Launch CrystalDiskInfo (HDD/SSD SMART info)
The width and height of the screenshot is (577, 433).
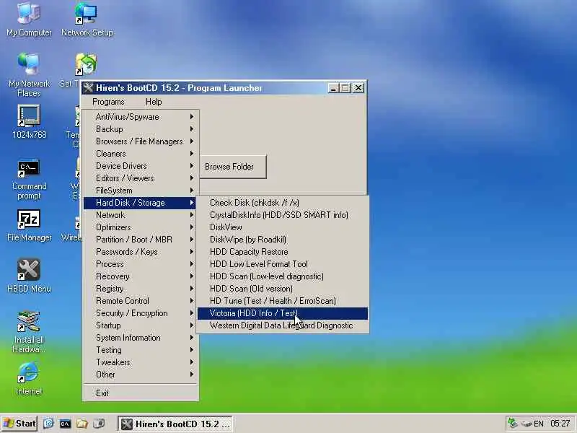283,215
